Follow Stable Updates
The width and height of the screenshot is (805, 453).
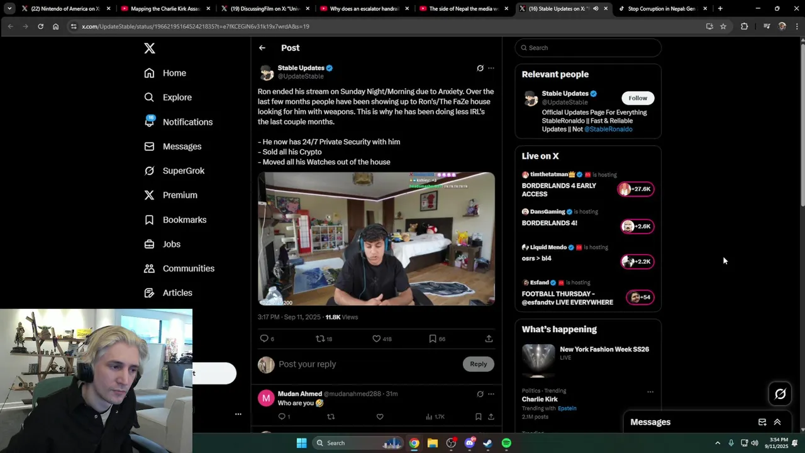[638, 98]
